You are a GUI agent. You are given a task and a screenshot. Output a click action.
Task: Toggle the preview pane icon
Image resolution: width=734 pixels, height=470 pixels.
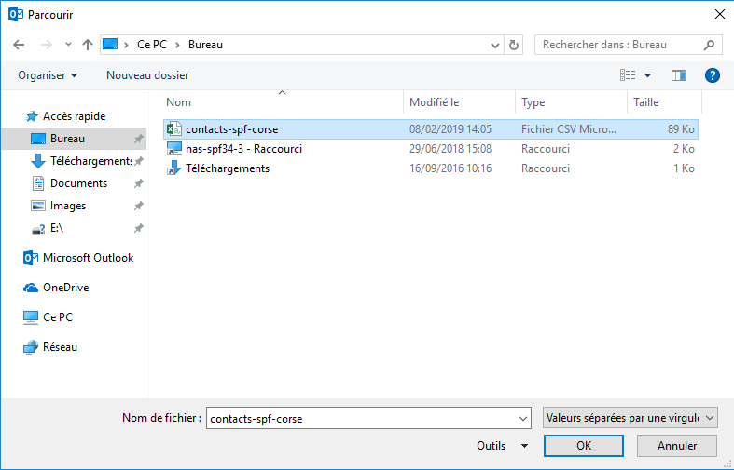pos(678,75)
